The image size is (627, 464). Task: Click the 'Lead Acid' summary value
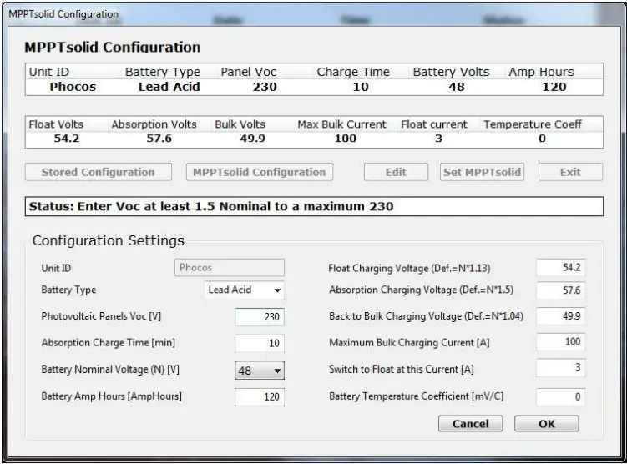coord(169,87)
